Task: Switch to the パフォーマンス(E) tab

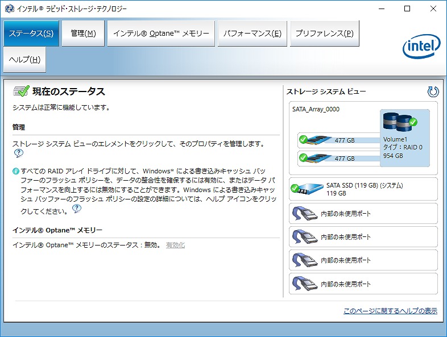Action: pyautogui.click(x=253, y=34)
